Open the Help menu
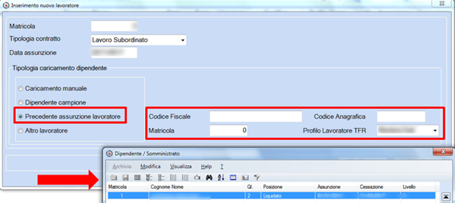Viewport: 455px width, 203px height. [x=206, y=167]
